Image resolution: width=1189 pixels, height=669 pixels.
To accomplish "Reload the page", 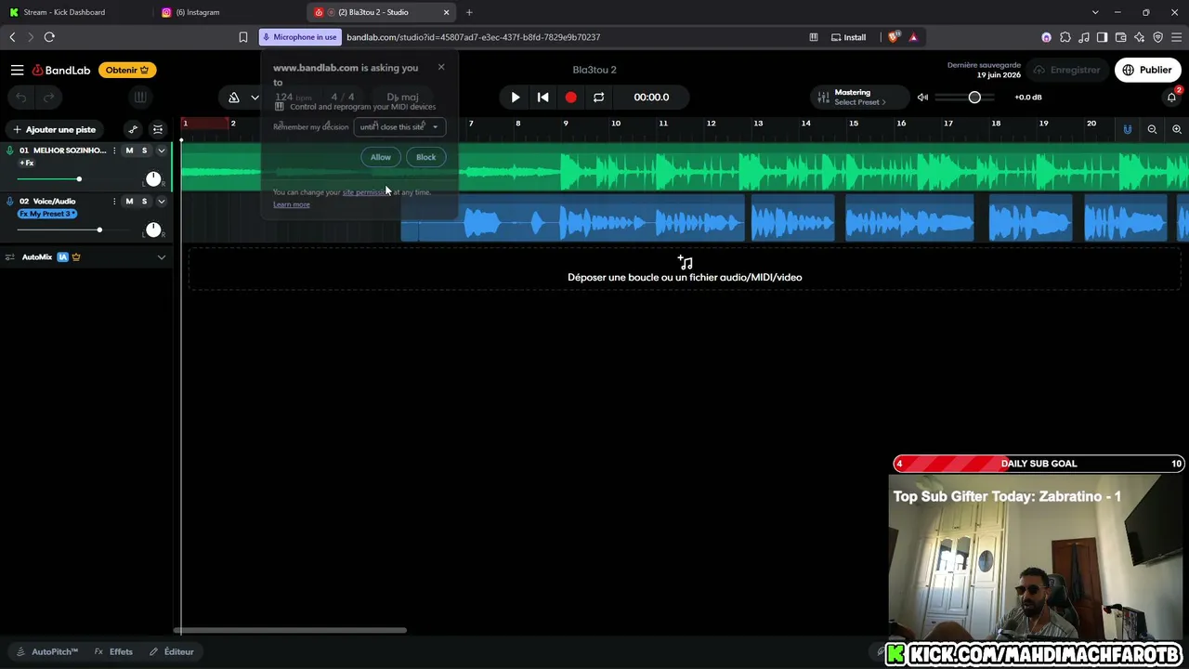I will pyautogui.click(x=49, y=37).
